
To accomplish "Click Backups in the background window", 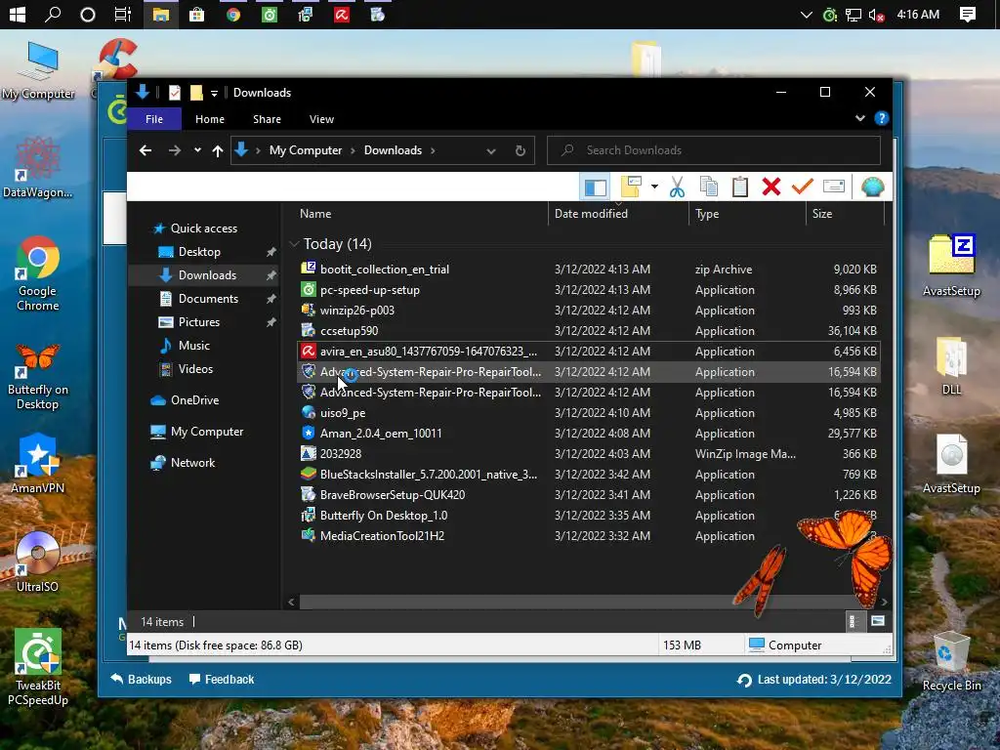I will click(x=141, y=680).
